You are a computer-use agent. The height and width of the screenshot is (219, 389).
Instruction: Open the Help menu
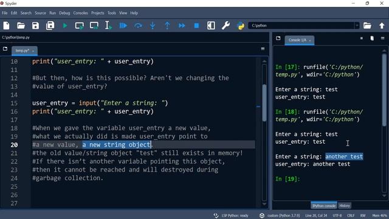134,13
